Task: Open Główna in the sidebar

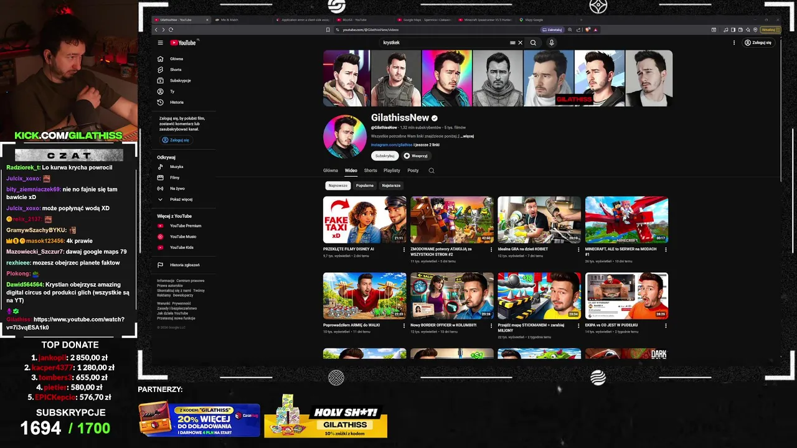Action: [x=176, y=59]
